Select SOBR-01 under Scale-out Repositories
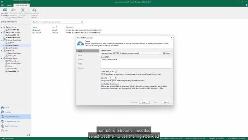The width and height of the screenshot is (248, 140). click(11, 43)
